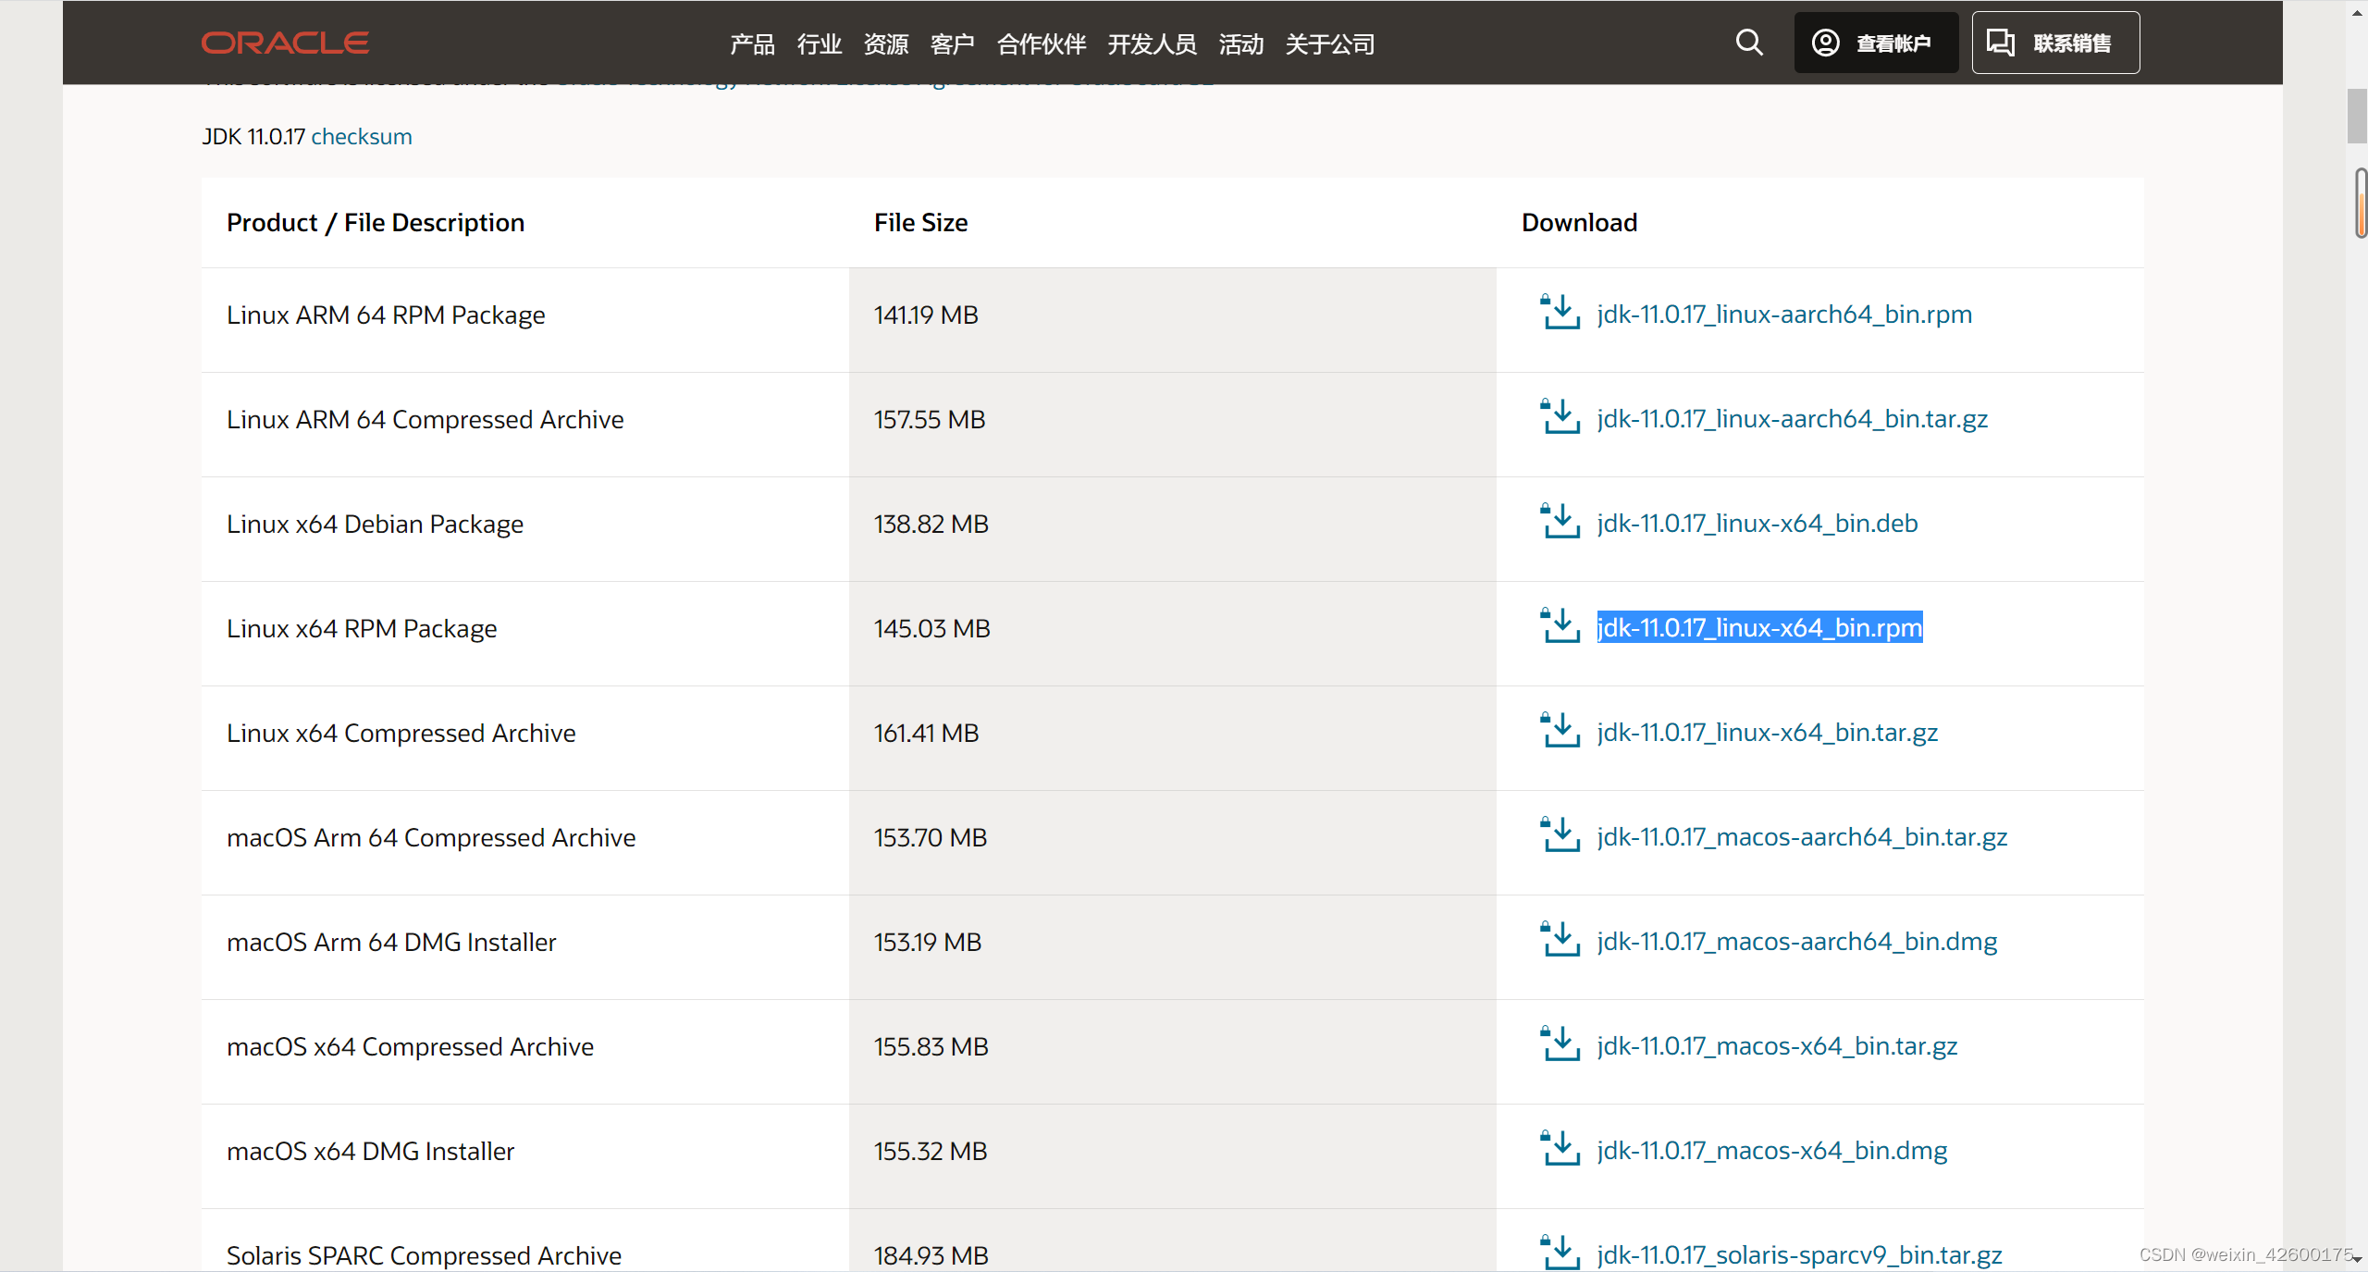Open 资源 menu
The image size is (2368, 1272).
(x=885, y=43)
